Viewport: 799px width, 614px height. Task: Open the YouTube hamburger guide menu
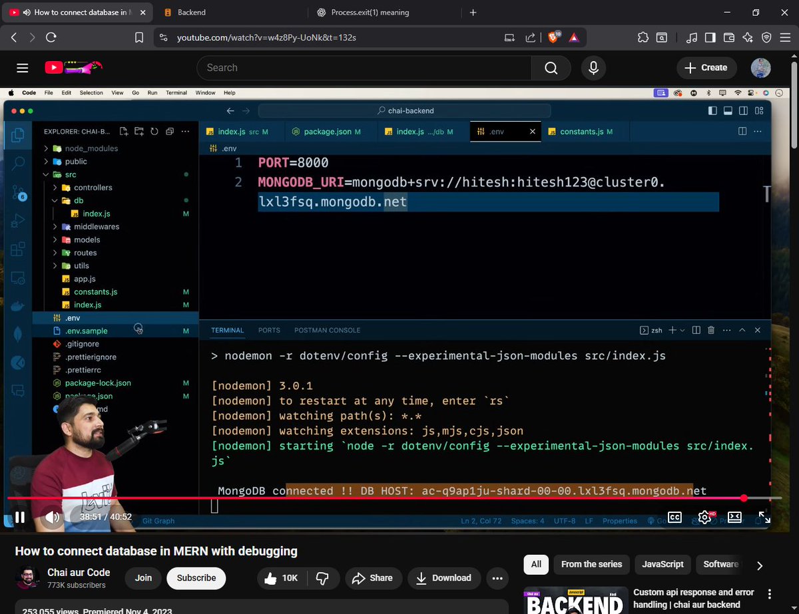(23, 68)
